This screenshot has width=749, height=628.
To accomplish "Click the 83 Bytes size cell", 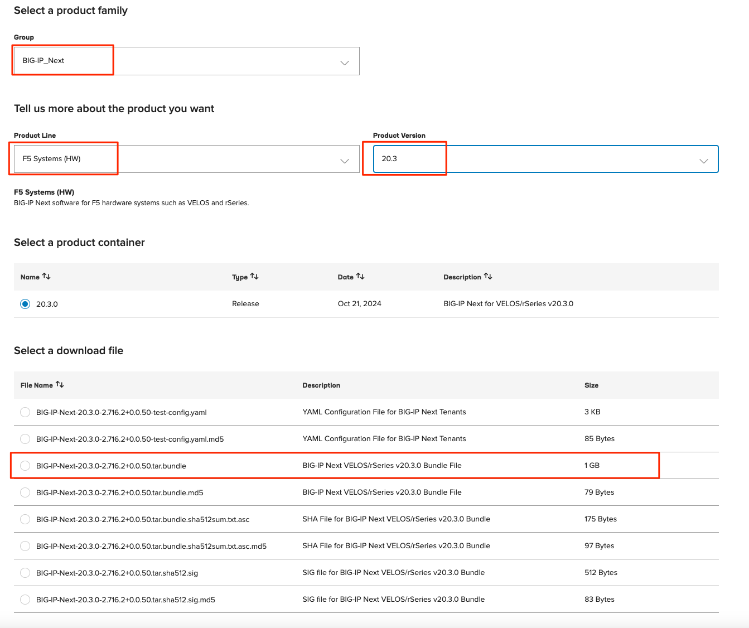I will coord(600,600).
